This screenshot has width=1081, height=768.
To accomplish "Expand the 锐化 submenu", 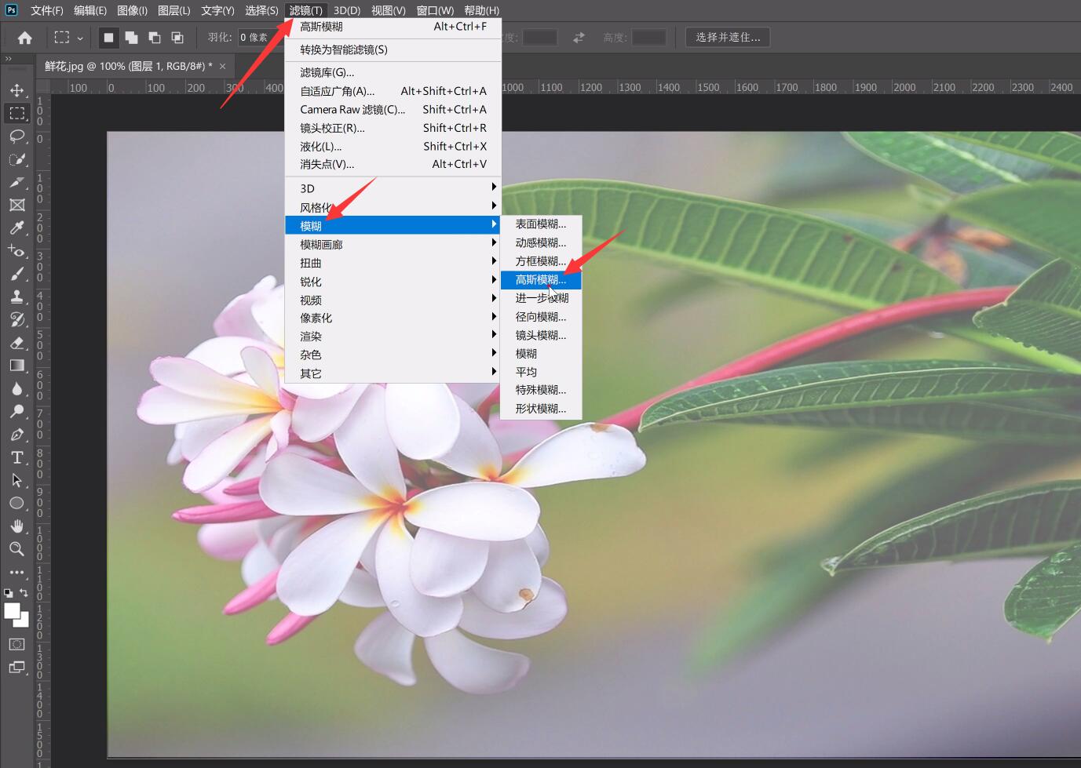I will pos(393,282).
